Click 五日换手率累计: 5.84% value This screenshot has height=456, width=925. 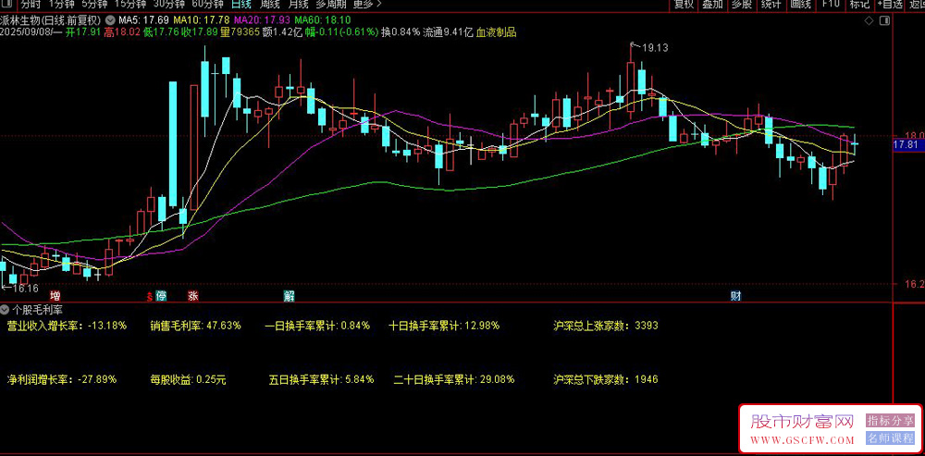pyautogui.click(x=322, y=379)
